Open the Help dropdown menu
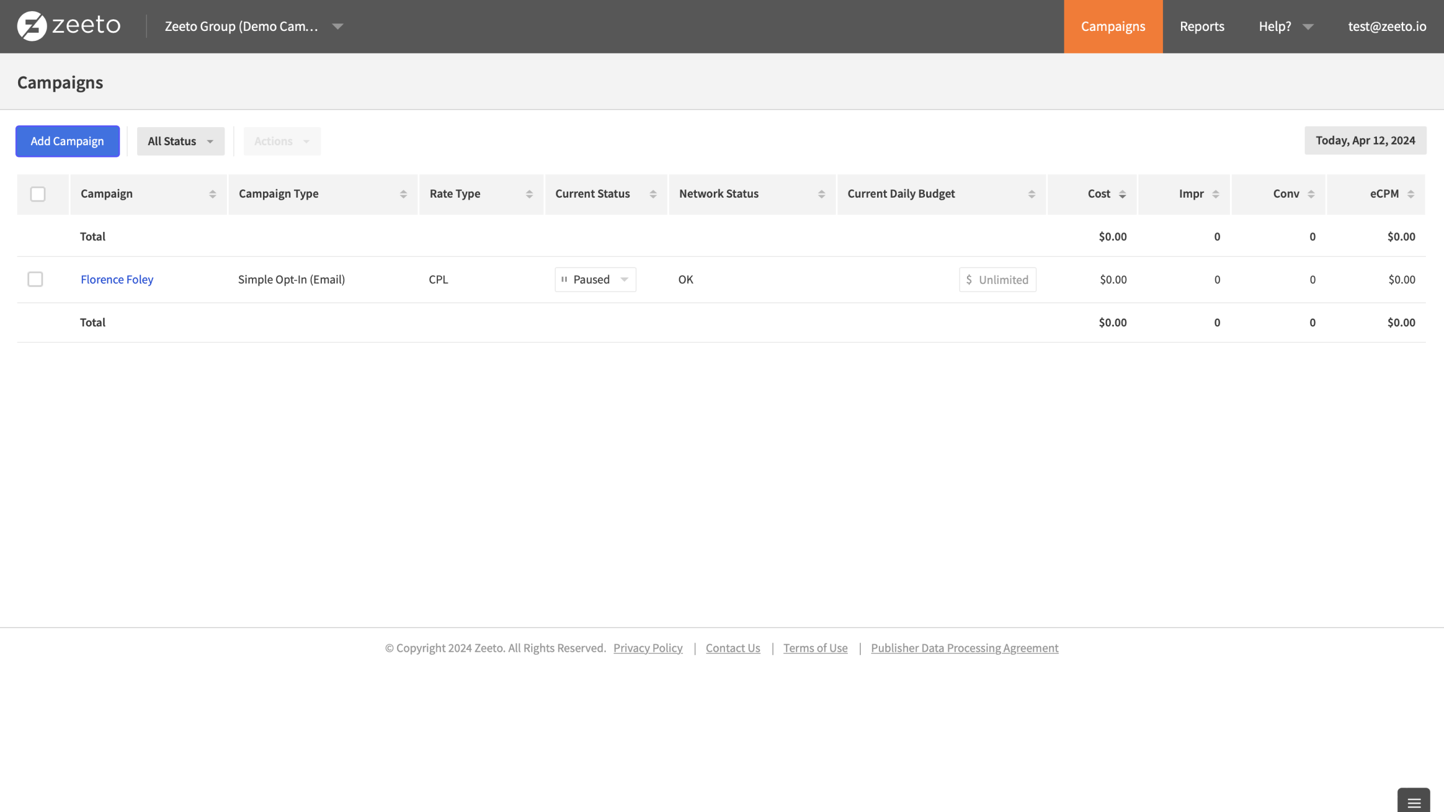The width and height of the screenshot is (1444, 812). click(1284, 26)
